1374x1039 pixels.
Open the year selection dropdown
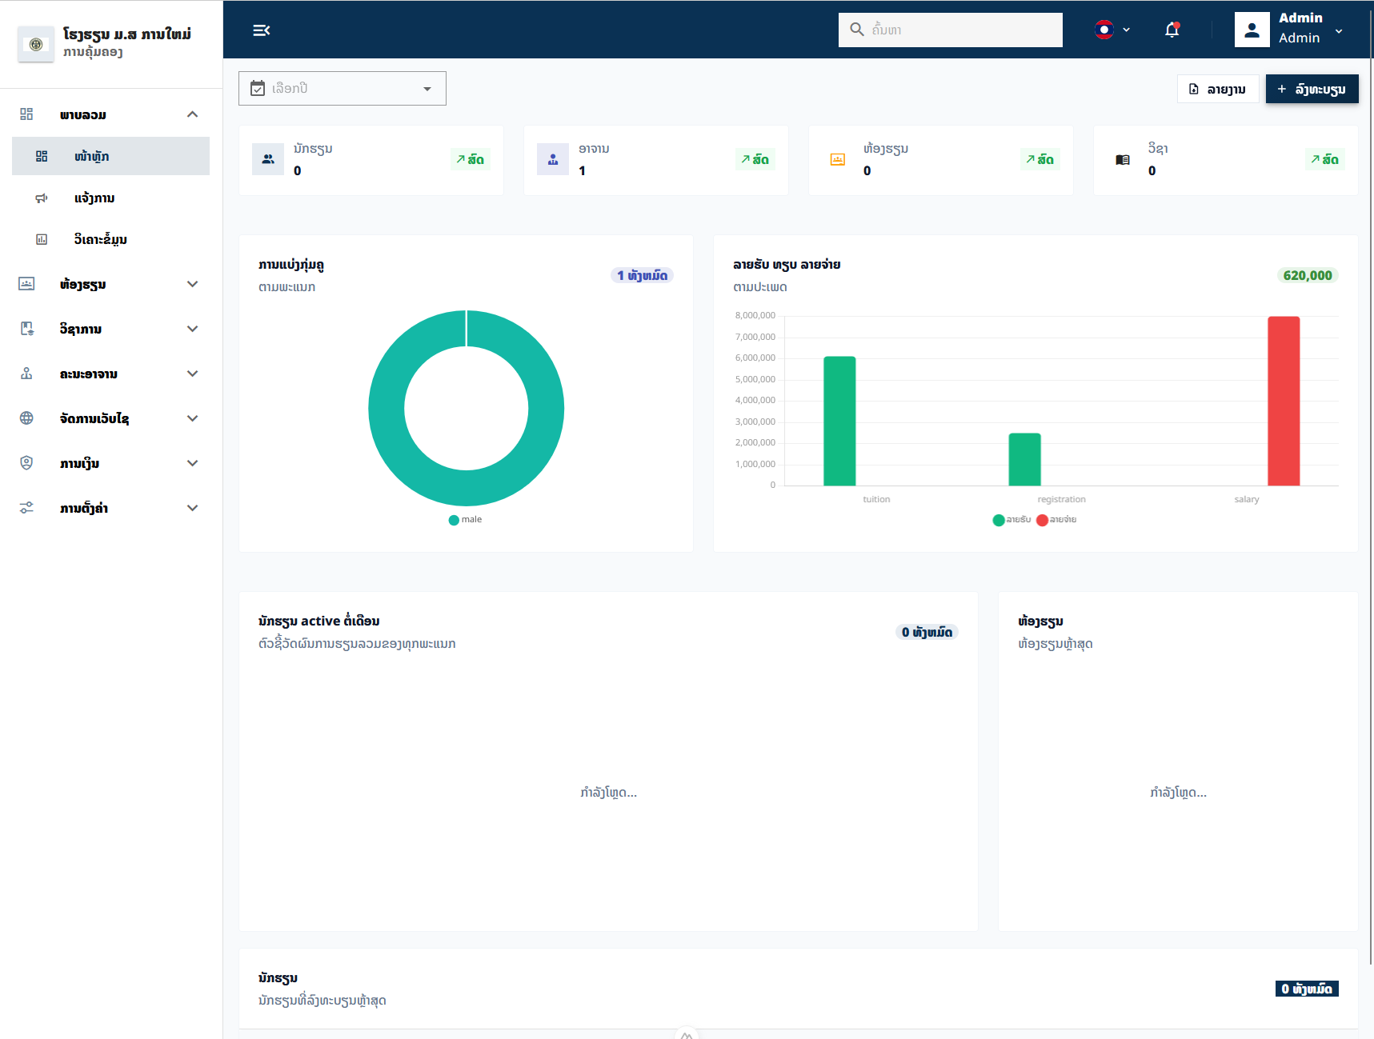(x=342, y=88)
